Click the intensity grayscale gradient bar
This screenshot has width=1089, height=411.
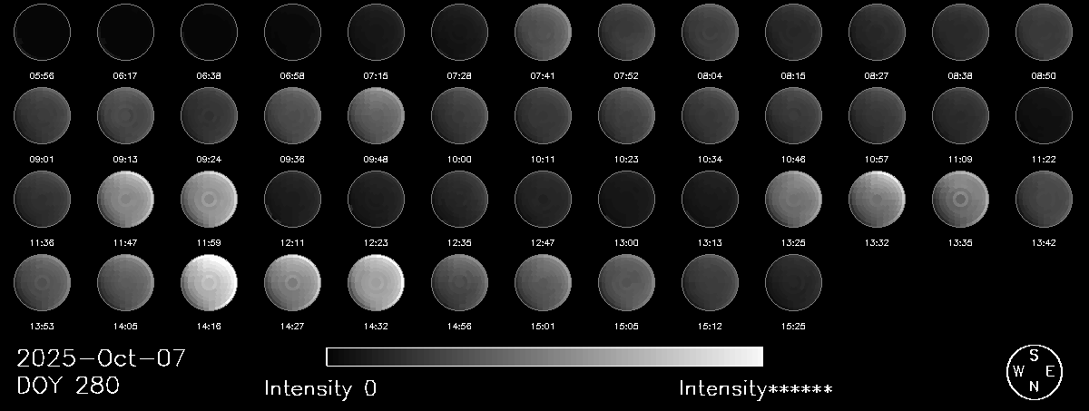pos(544,357)
